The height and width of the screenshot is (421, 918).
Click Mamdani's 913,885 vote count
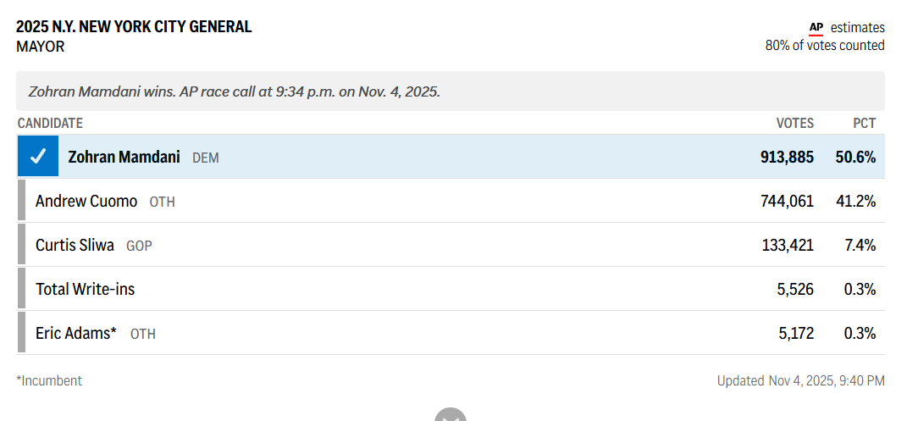(x=787, y=157)
